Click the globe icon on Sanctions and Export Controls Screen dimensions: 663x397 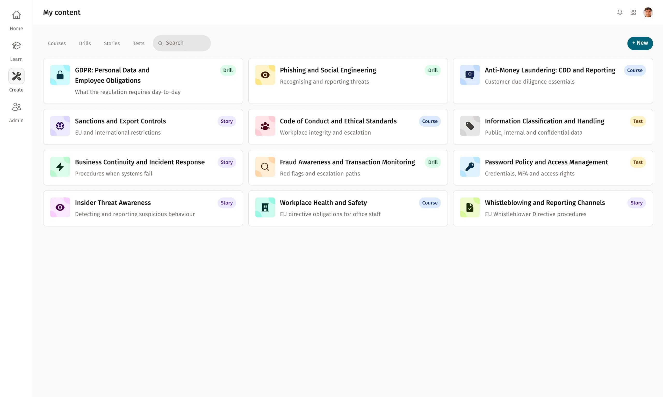tap(60, 126)
